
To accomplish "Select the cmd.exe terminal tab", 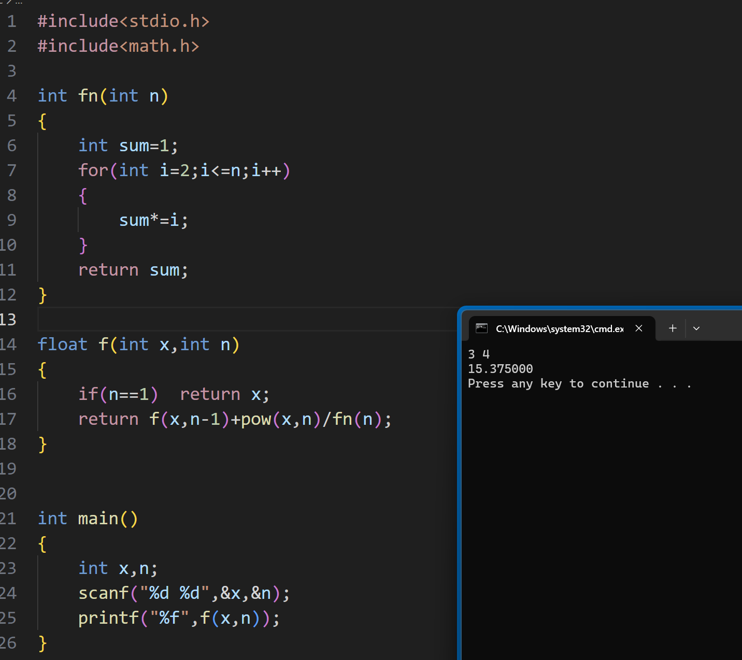I will pyautogui.click(x=562, y=328).
